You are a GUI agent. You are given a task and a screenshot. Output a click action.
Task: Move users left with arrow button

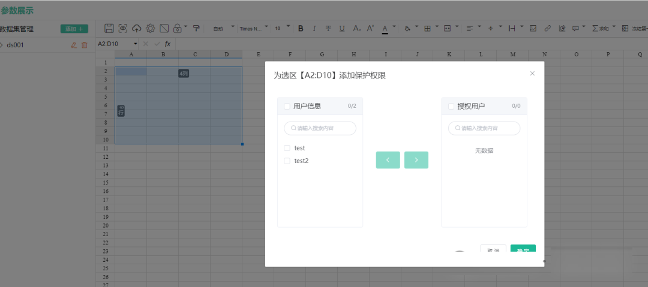(388, 160)
